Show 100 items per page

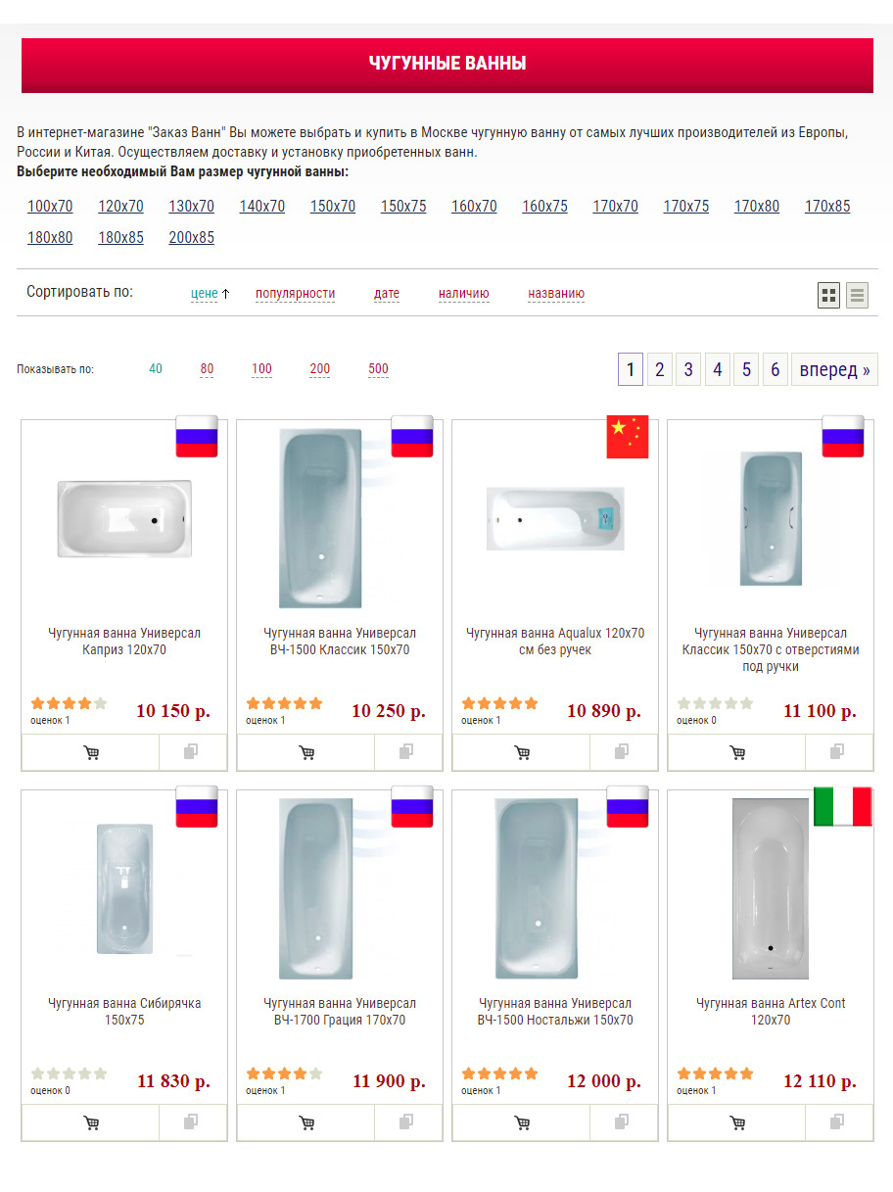pyautogui.click(x=261, y=369)
